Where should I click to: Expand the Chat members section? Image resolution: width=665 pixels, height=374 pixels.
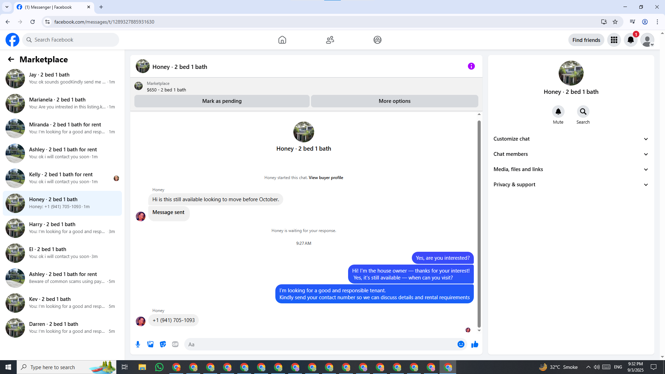click(x=571, y=154)
